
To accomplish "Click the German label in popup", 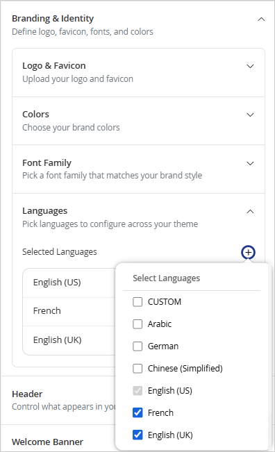I will coord(163,346).
